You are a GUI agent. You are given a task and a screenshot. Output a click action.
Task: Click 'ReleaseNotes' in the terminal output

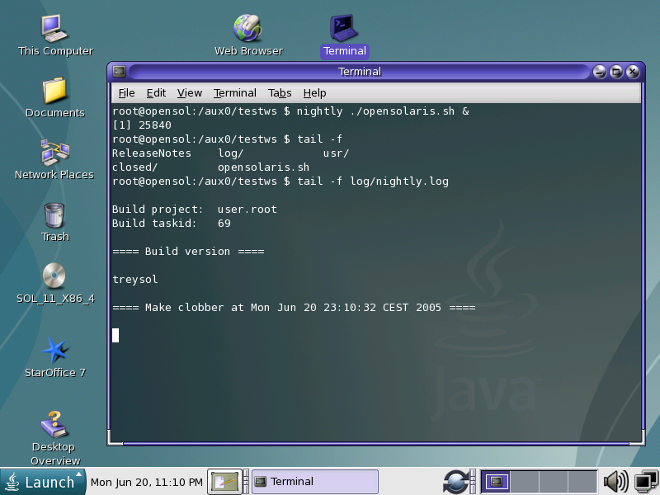[152, 153]
